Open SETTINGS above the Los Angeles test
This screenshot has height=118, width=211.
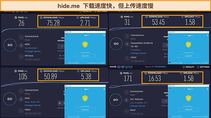[203, 67]
